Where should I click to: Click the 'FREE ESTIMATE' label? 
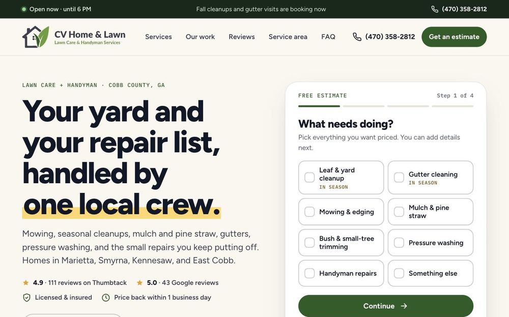point(323,95)
